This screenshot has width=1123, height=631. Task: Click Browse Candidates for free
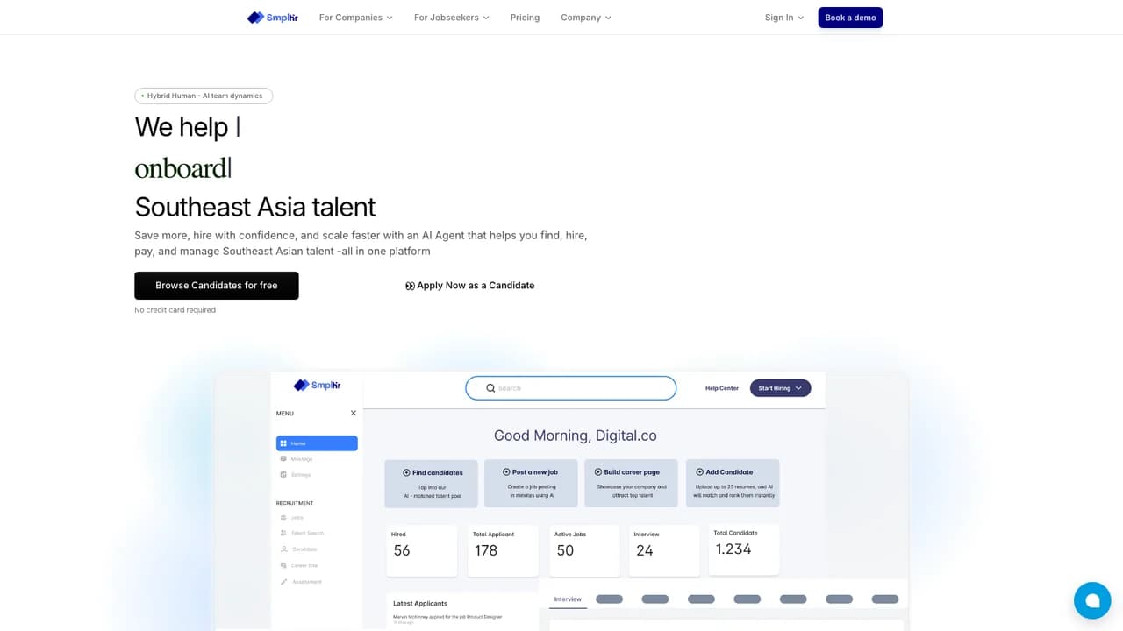[217, 286]
